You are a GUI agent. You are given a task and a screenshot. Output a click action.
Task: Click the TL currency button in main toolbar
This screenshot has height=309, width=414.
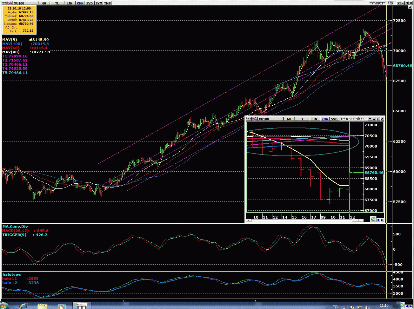tap(57, 3)
